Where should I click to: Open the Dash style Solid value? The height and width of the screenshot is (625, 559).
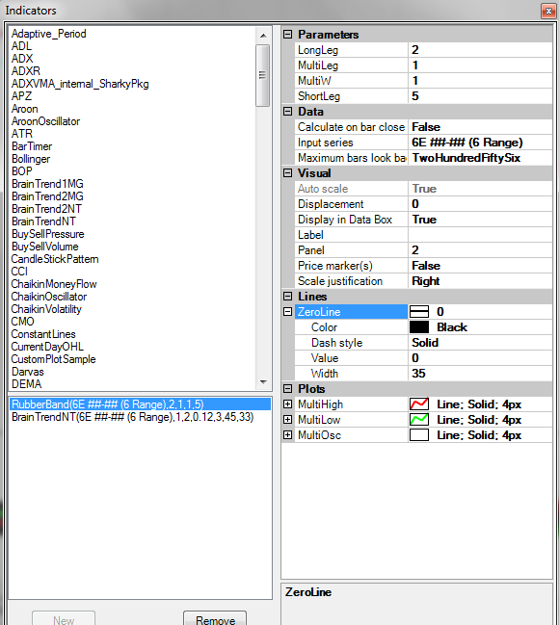click(480, 343)
